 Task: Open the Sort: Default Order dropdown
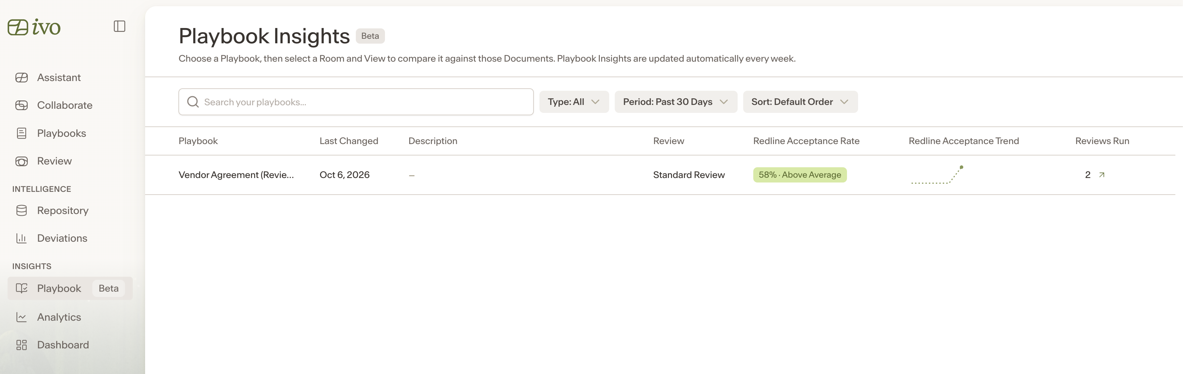pos(800,102)
